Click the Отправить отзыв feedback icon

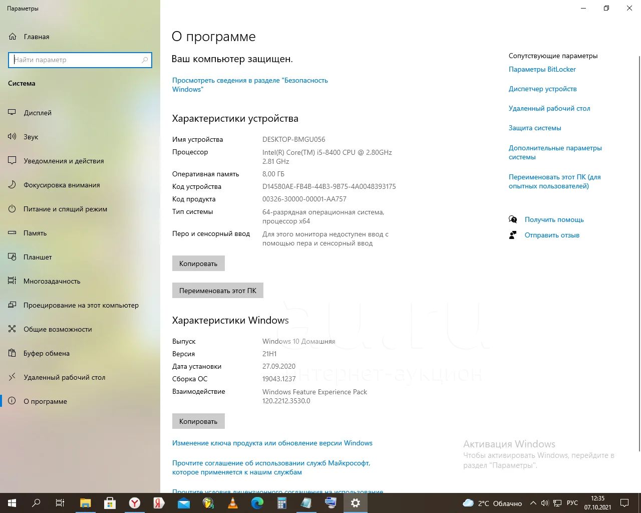[513, 235]
